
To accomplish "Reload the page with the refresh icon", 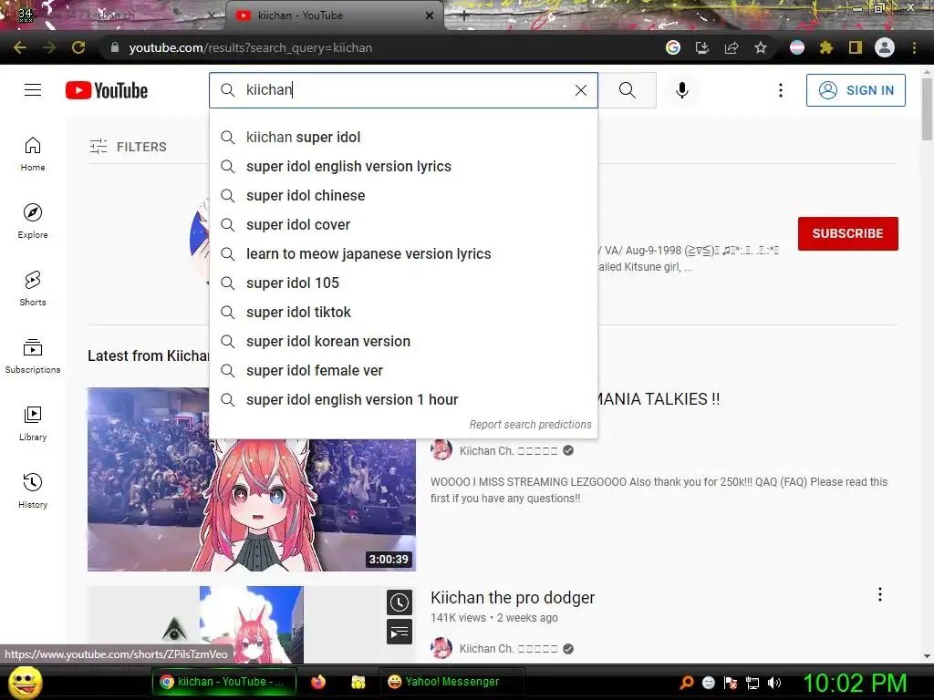I will (x=78, y=47).
